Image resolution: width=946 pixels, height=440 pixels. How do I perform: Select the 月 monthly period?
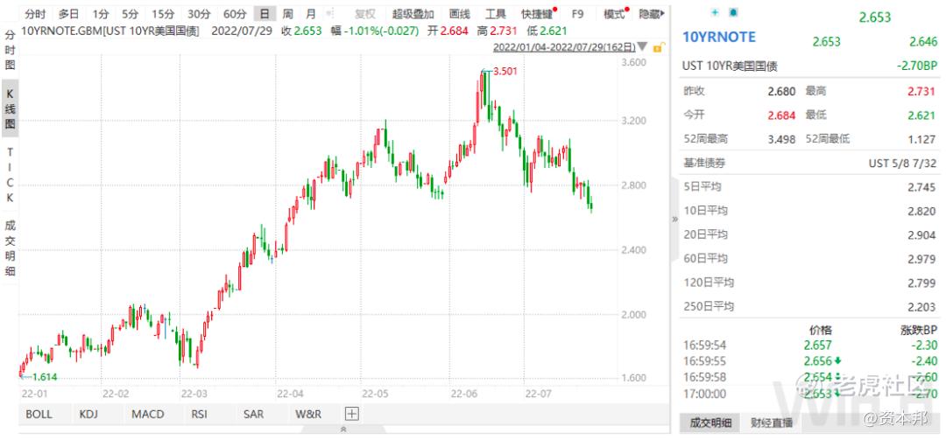pyautogui.click(x=310, y=14)
